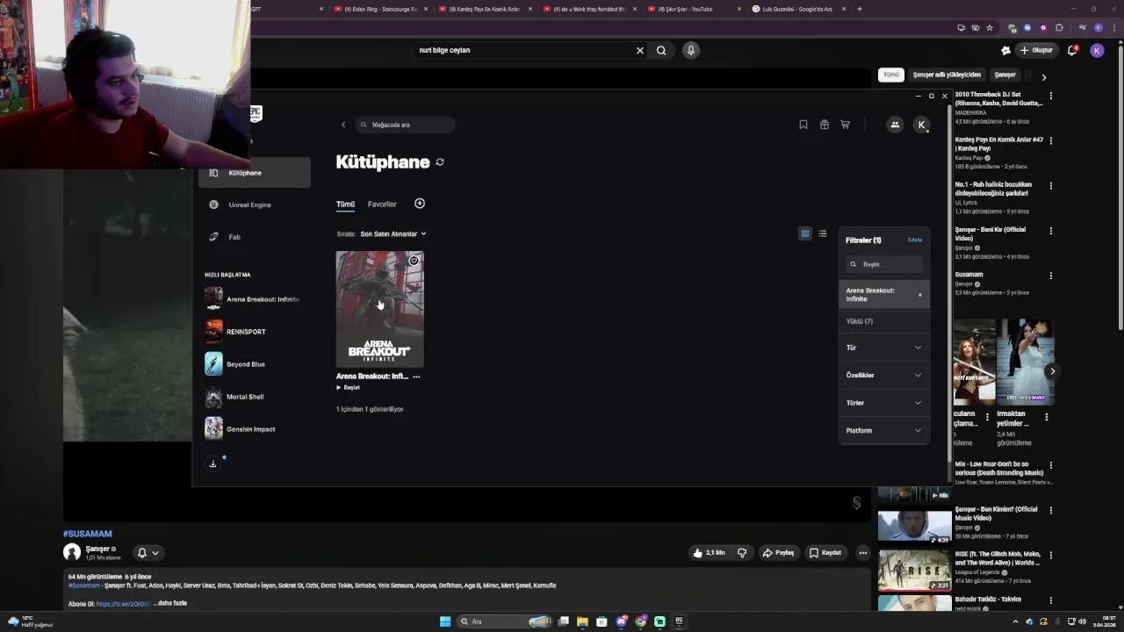Open the wishlist bookmark icon
Image resolution: width=1124 pixels, height=632 pixels.
[x=803, y=125]
